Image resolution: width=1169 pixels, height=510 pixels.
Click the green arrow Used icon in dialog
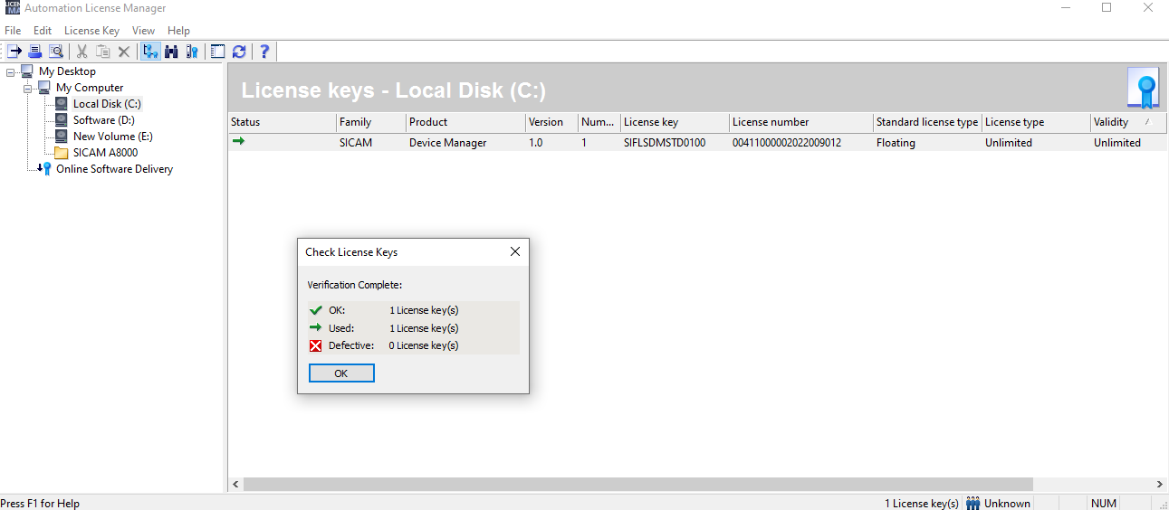tap(316, 327)
